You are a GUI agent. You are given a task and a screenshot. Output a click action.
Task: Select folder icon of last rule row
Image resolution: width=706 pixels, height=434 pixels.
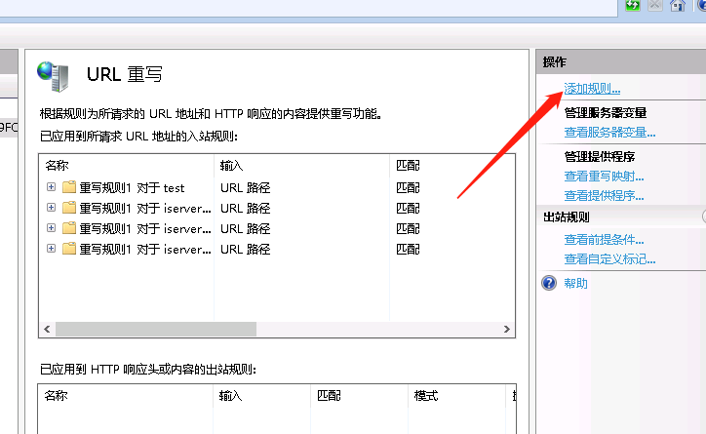[x=69, y=249]
